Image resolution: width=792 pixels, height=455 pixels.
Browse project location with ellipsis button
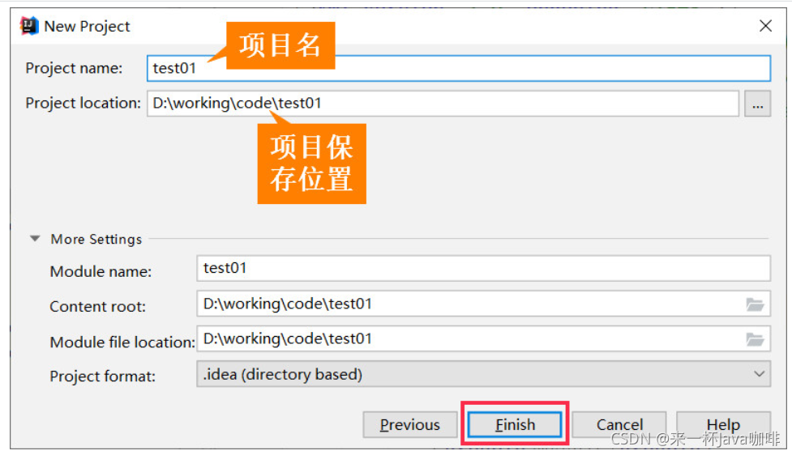tap(757, 104)
